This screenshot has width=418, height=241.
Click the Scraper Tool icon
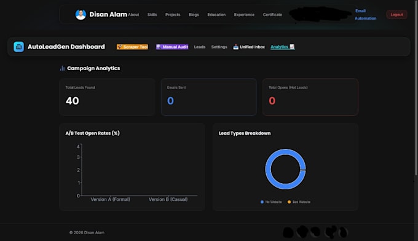(120, 47)
